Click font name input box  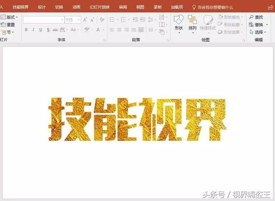click(44, 20)
